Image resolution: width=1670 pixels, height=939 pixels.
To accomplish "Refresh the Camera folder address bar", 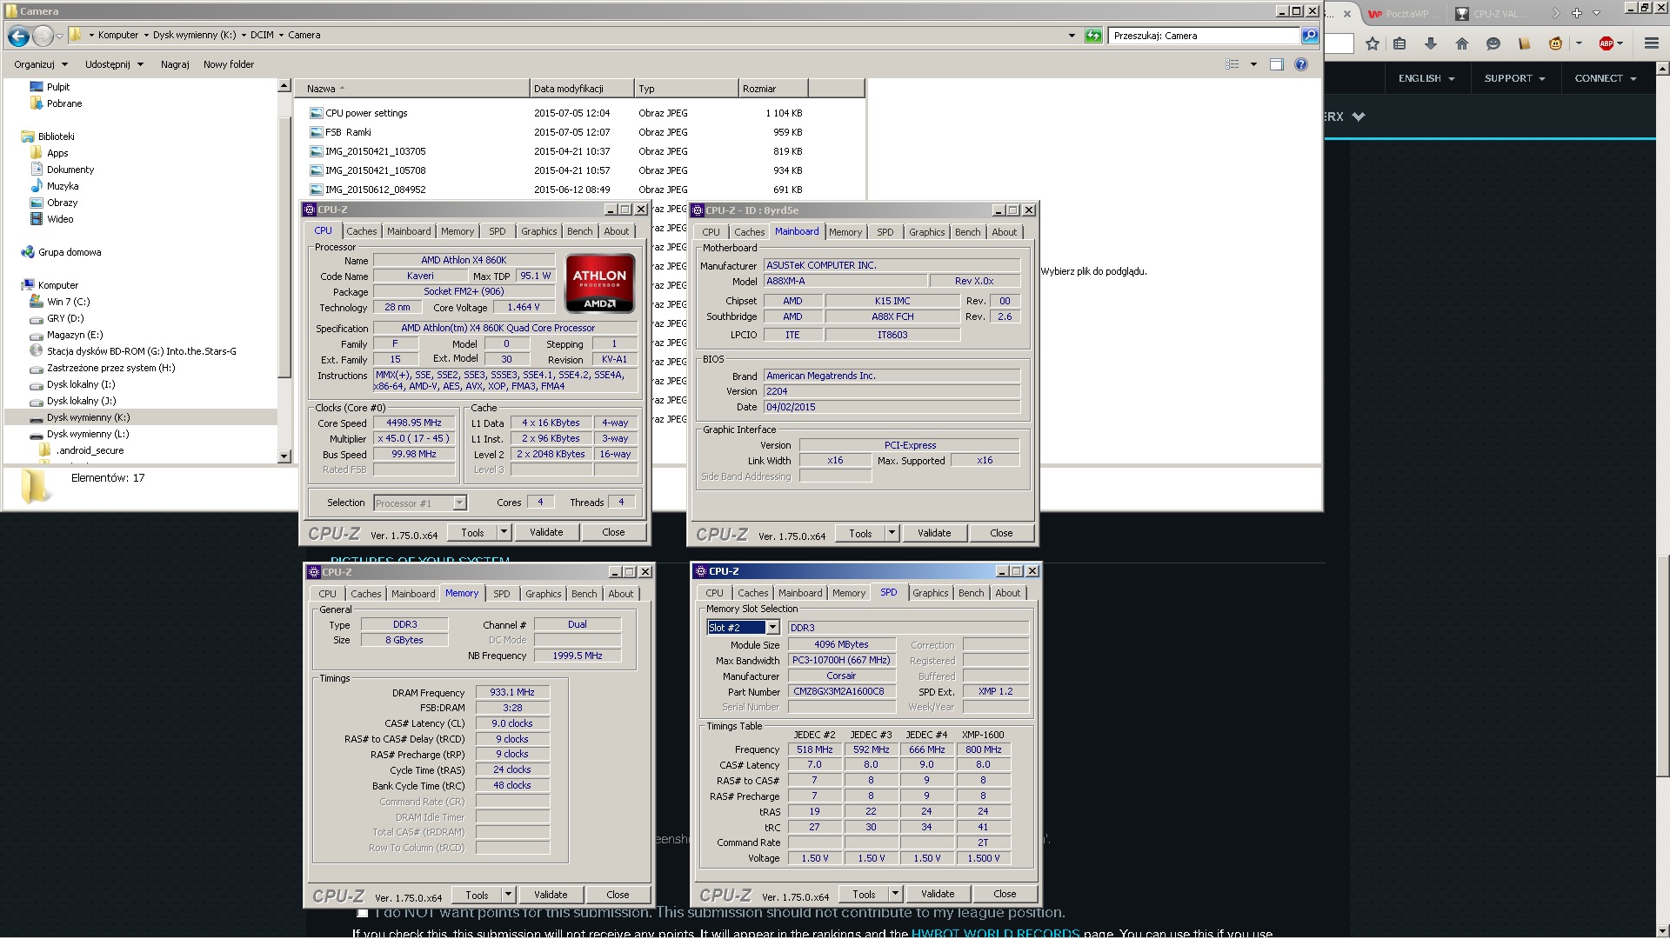I will coord(1093,36).
